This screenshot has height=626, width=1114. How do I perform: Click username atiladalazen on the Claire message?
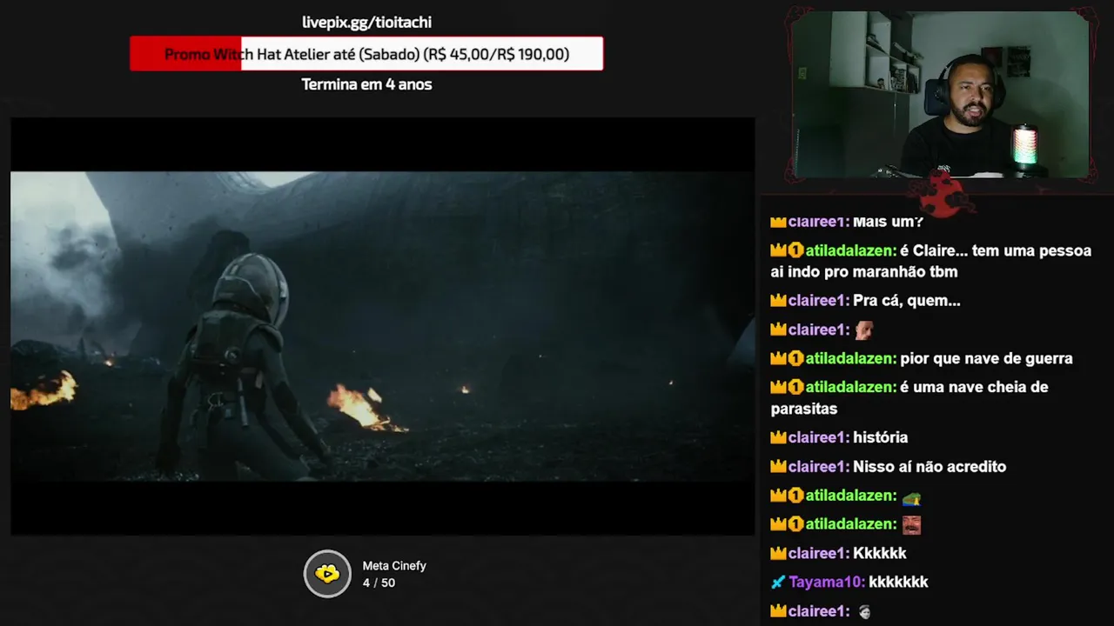(850, 250)
